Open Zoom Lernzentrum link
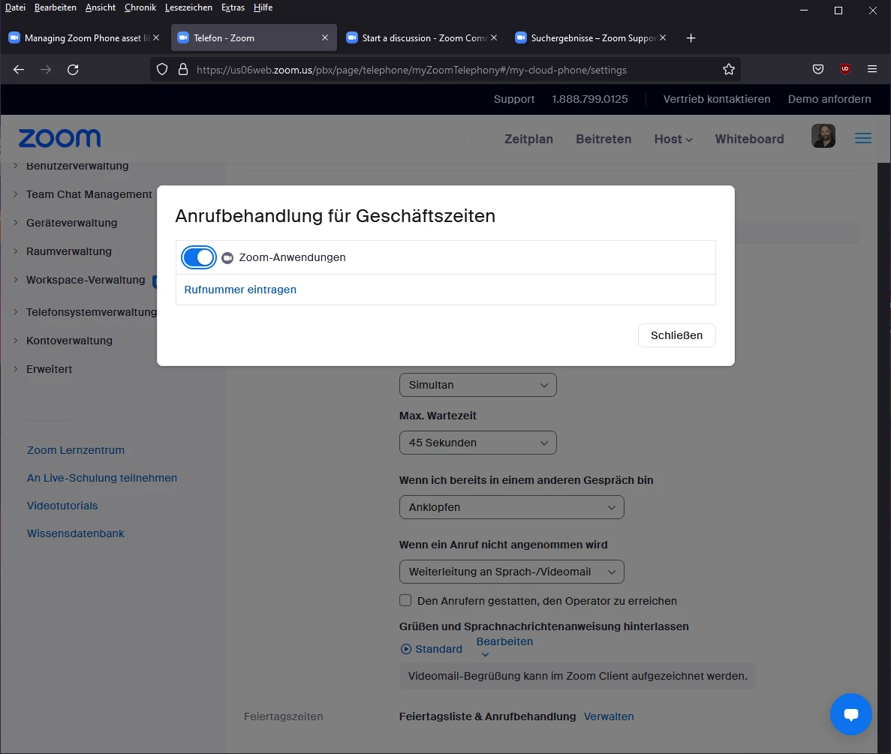 pos(76,450)
